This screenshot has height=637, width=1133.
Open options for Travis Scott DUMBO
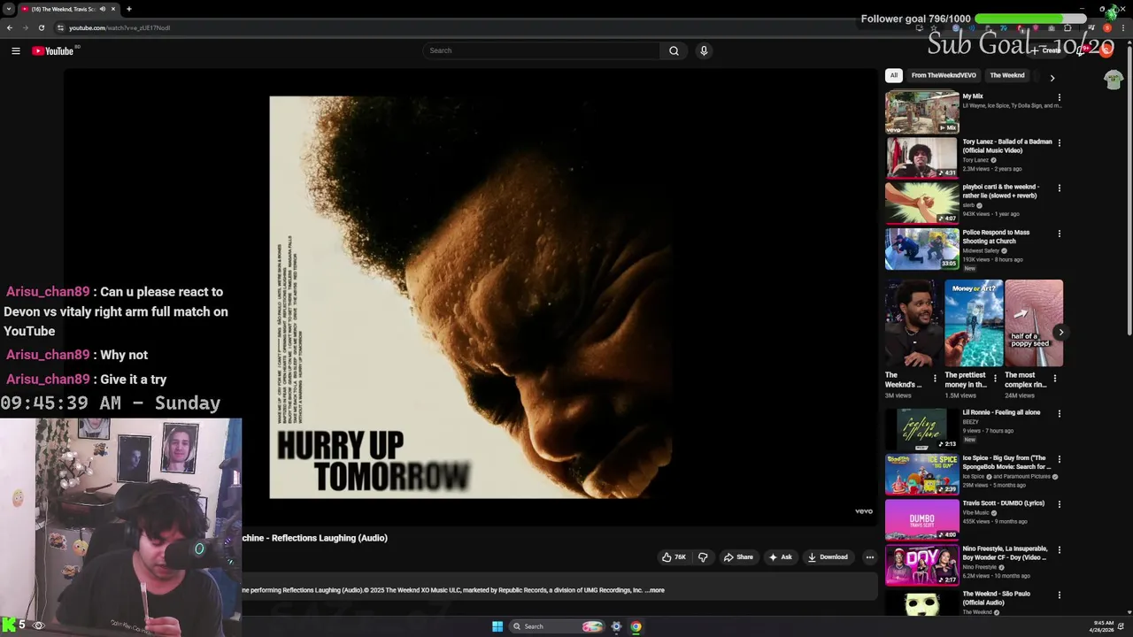[x=1060, y=504]
